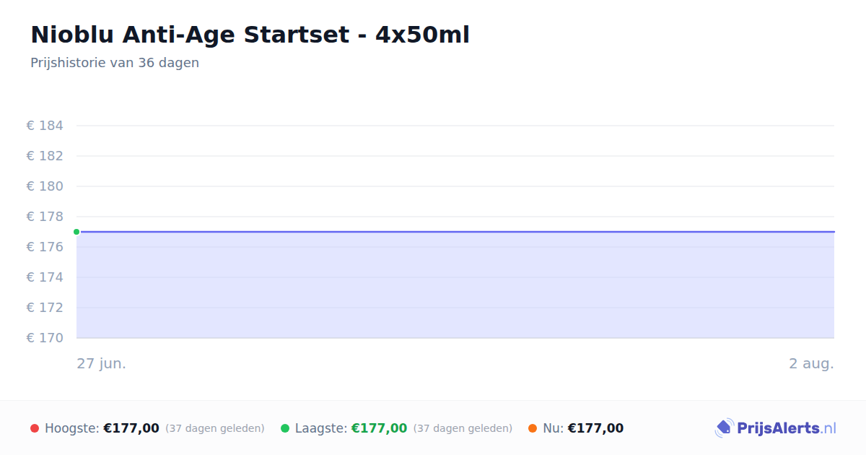Select the green data point on chart line
This screenshot has height=455, width=866.
(76, 232)
